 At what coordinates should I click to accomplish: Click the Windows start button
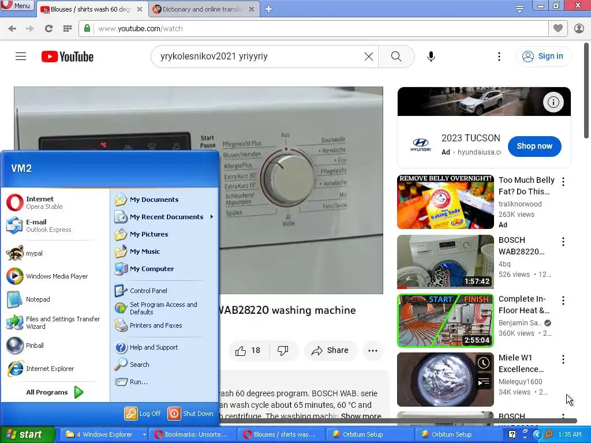(27, 434)
